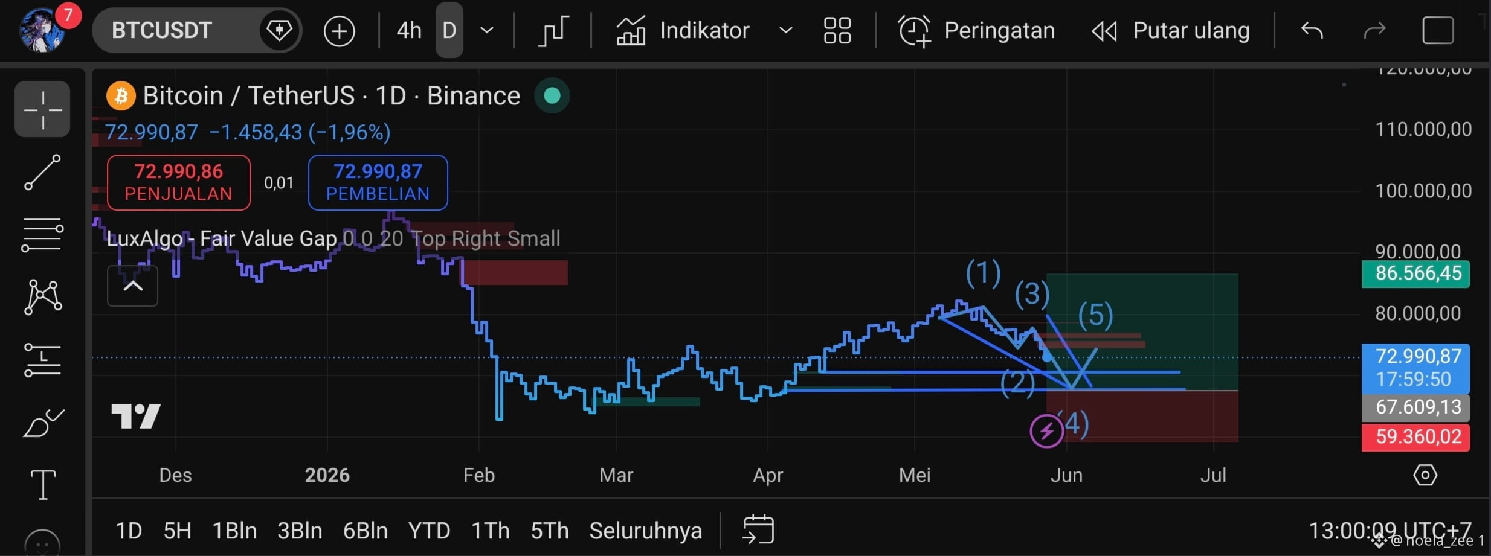Image resolution: width=1491 pixels, height=556 pixels.
Task: Open the go-to-date calendar icon
Action: point(758,529)
